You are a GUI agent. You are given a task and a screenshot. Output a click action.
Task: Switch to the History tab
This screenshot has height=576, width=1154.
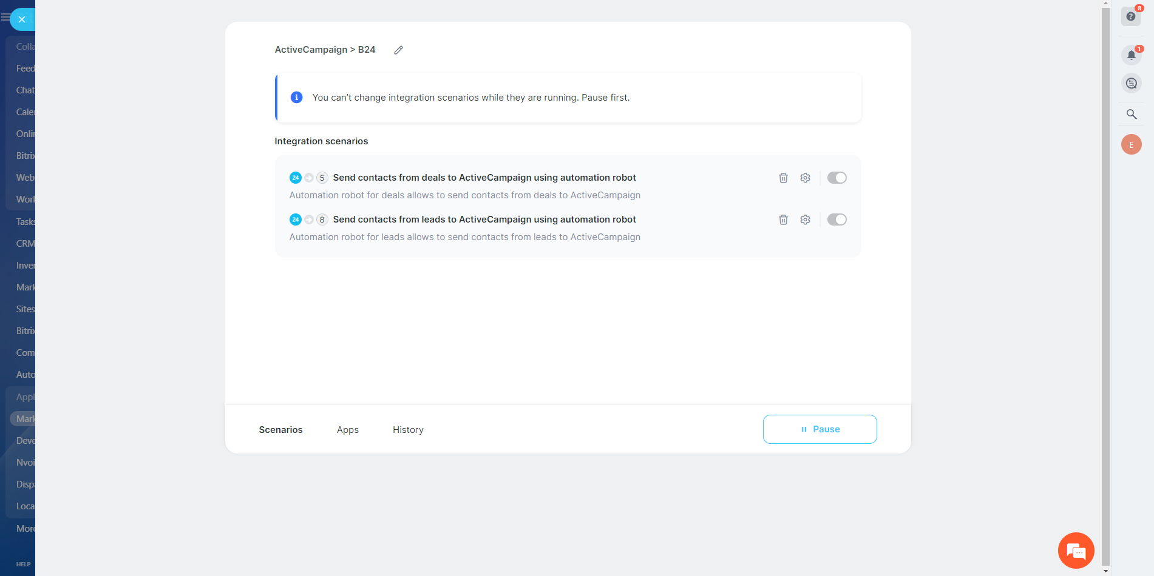(408, 430)
